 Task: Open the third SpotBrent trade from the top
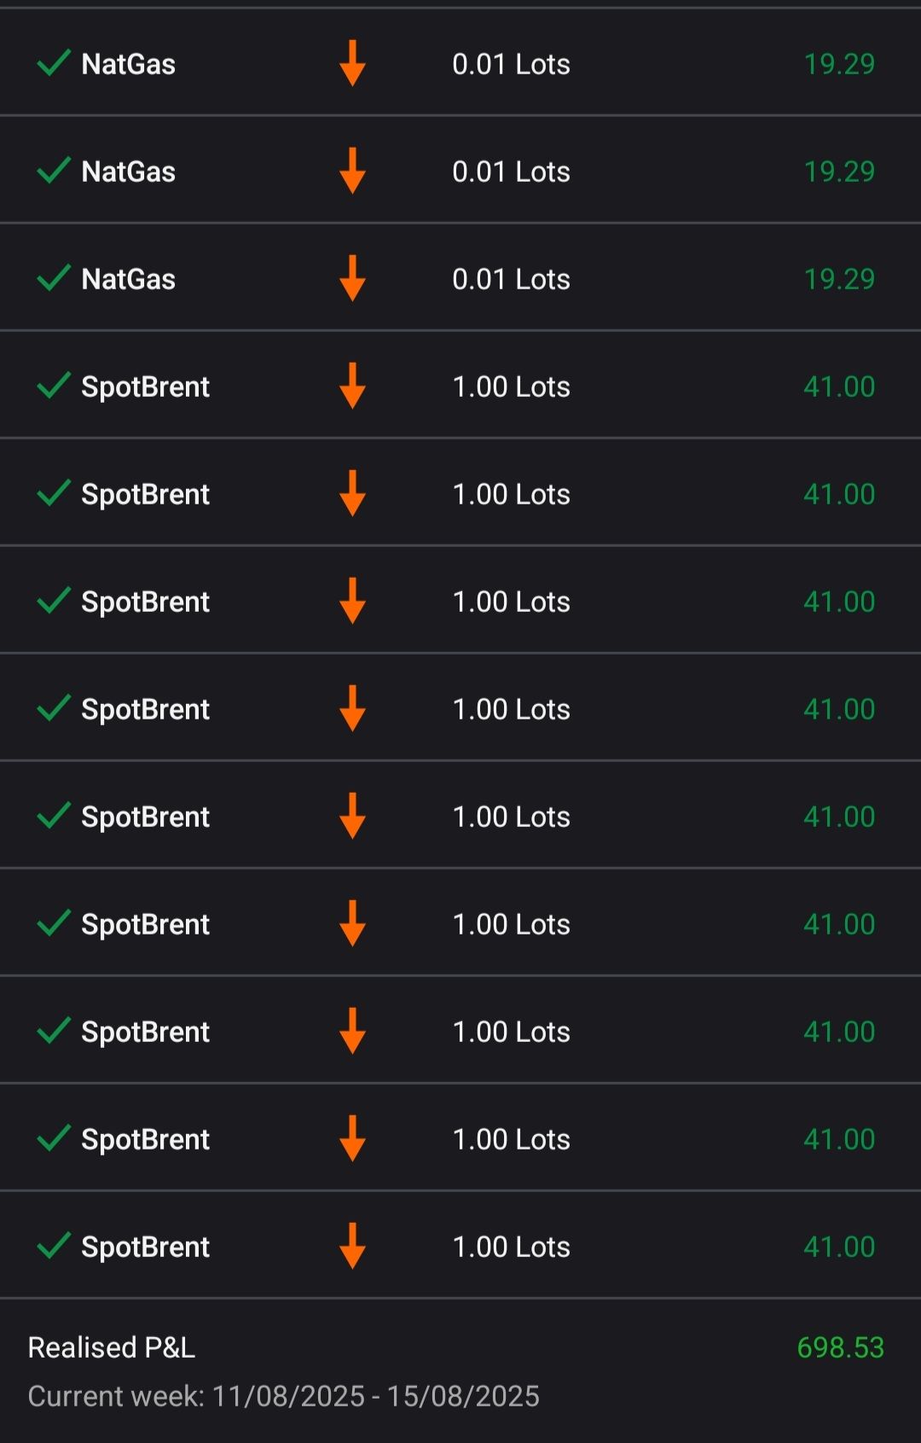pos(145,602)
